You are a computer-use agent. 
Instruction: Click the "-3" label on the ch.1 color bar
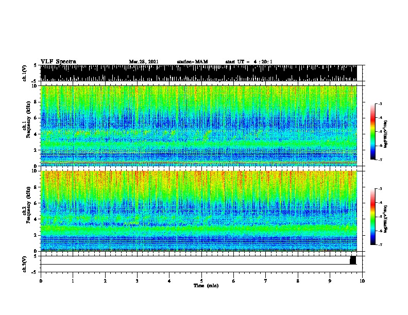[380, 104]
